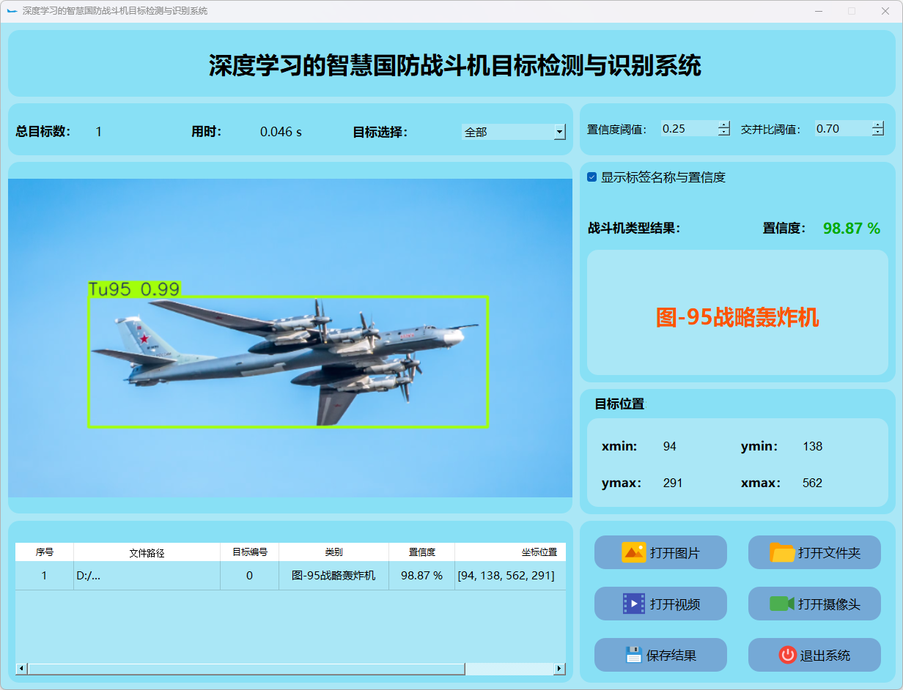Click the film icon on 打开视频
The width and height of the screenshot is (903, 690).
point(633,604)
